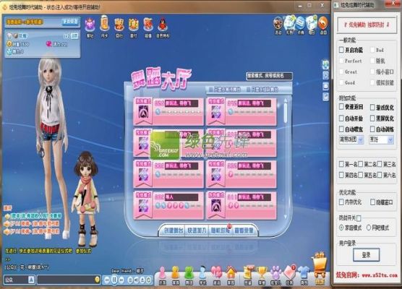Open the purple crystal icon in the top toolbar
The image size is (402, 289).
click(90, 25)
